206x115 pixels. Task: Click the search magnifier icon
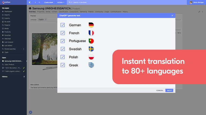(70, 2)
